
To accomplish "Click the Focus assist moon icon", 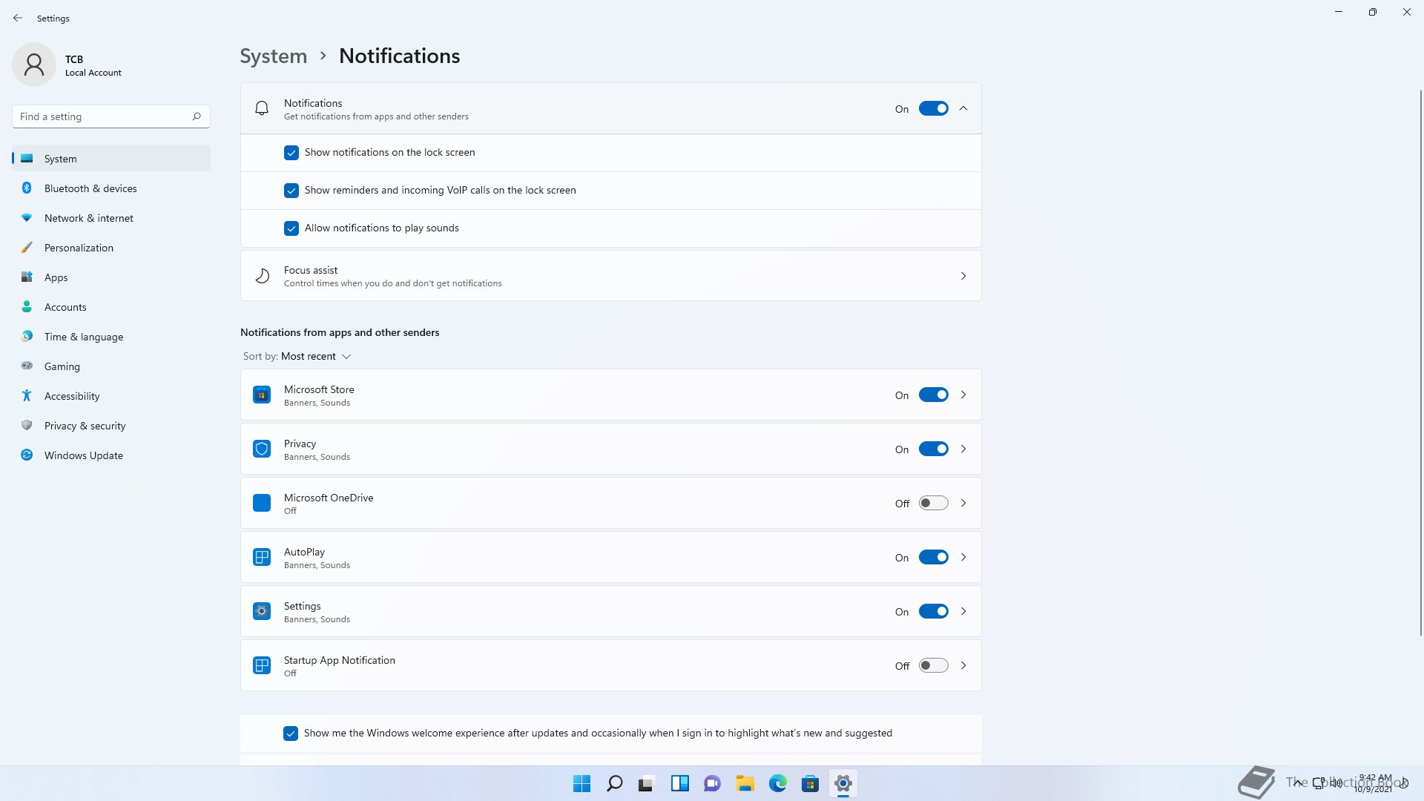I will 262,276.
